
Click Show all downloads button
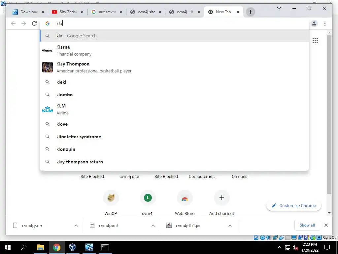[307, 225]
